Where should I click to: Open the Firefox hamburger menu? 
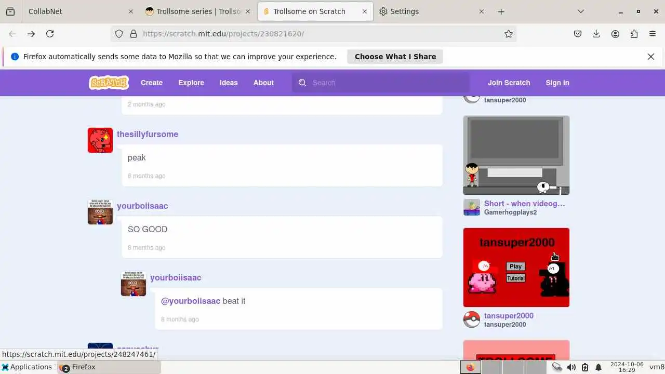pyautogui.click(x=653, y=34)
